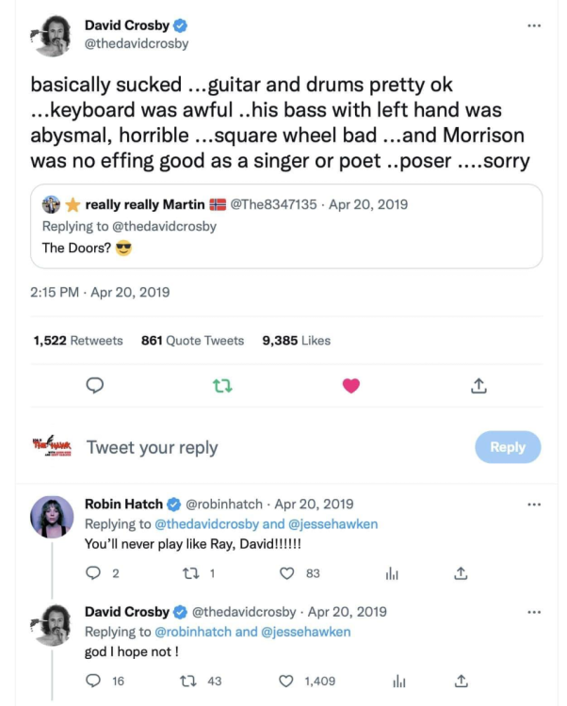View the 1,522 Retweets list
Image resolution: width=567 pixels, height=706 pixels.
78,341
